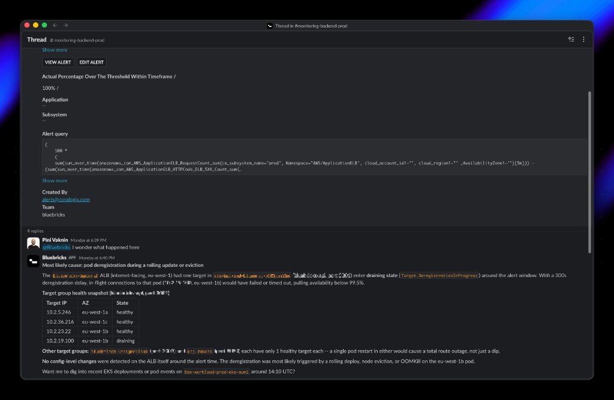Screen dimensions: 614x400
Task: Click the Bluebricks app avatar icon
Action: pos(34,261)
